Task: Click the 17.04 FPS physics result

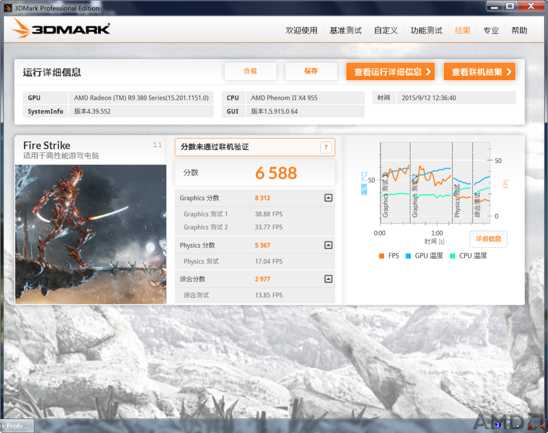Action: point(269,261)
